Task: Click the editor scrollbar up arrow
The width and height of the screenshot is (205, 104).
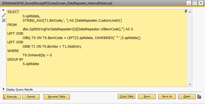Action: point(190,12)
